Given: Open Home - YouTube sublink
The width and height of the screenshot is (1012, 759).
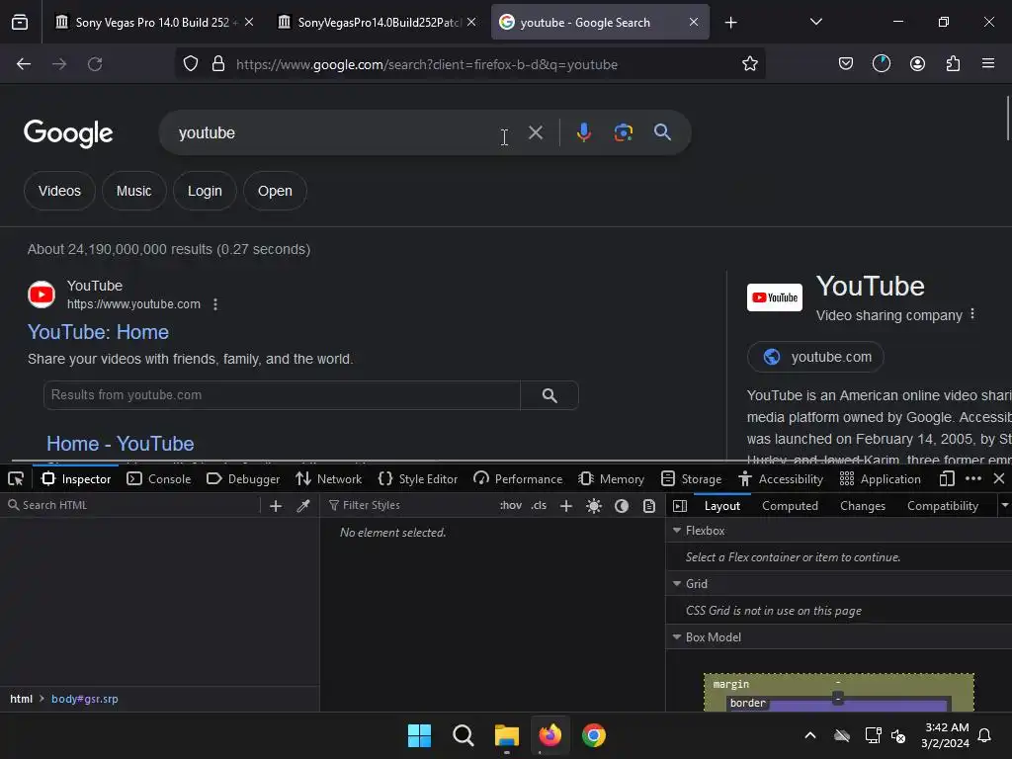Looking at the screenshot, I should pyautogui.click(x=120, y=444).
